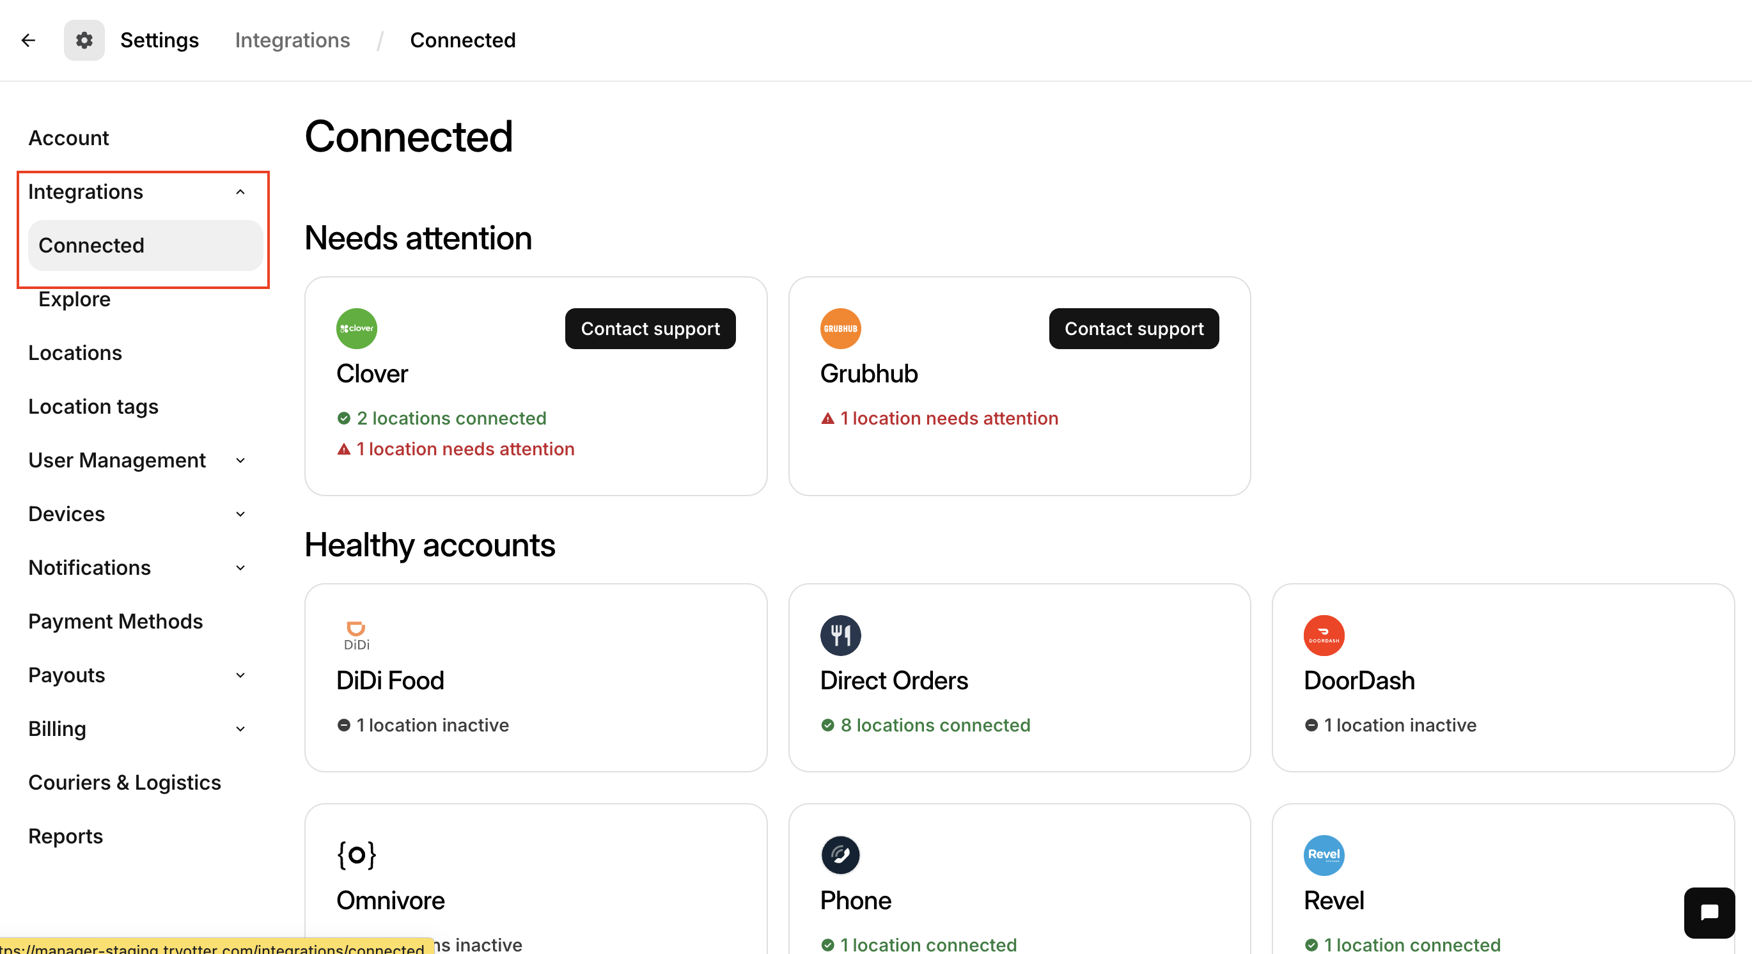This screenshot has height=954, width=1752.
Task: Click Settings header title
Action: 159,40
